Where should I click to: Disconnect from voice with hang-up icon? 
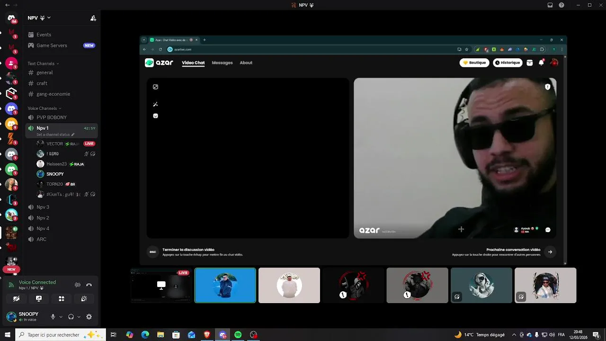coord(89,285)
